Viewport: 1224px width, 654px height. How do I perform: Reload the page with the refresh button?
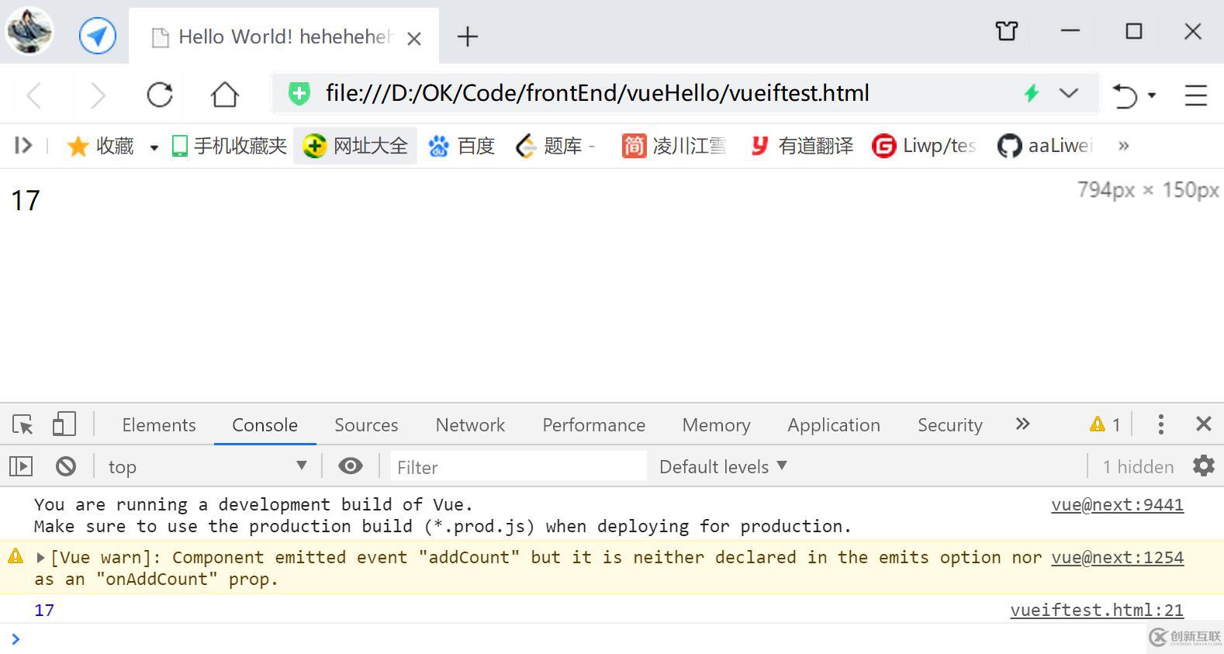pyautogui.click(x=160, y=95)
